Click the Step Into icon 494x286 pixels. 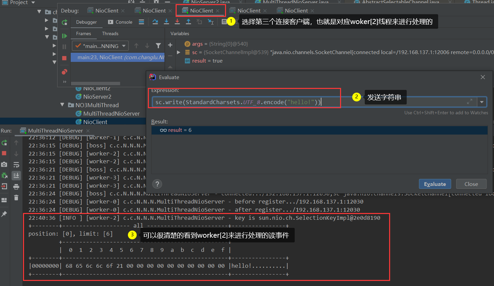pos(166,22)
